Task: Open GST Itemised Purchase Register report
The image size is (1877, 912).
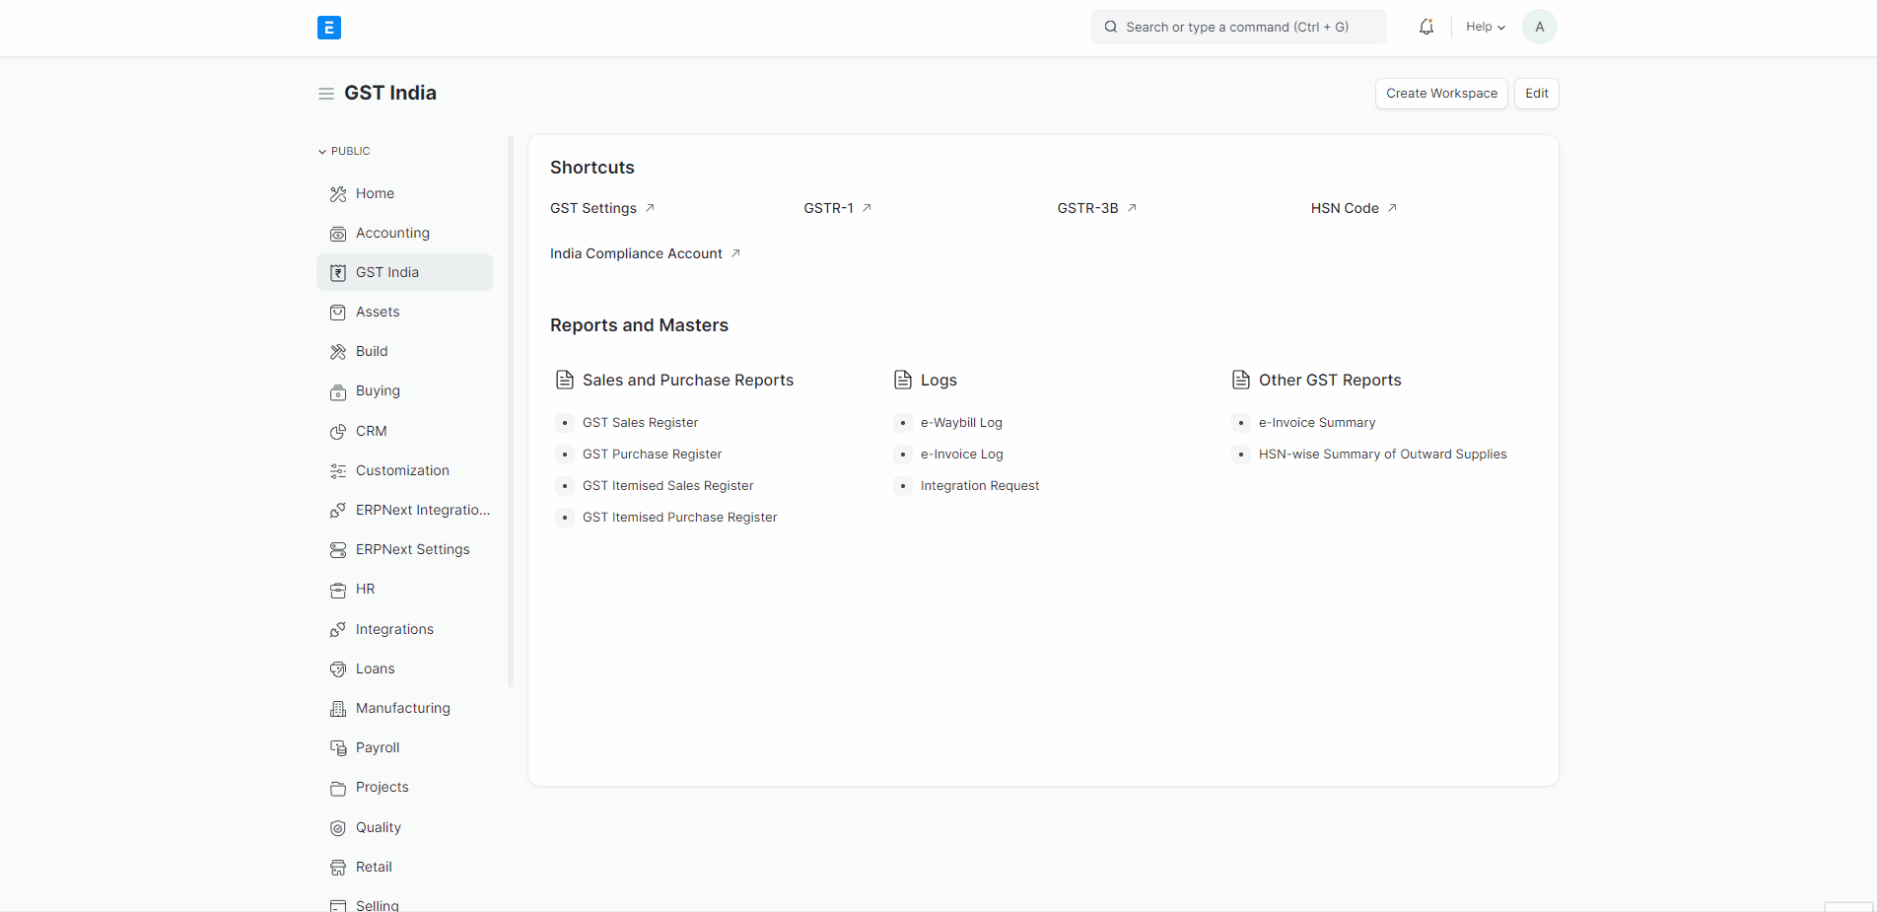Action: click(679, 517)
